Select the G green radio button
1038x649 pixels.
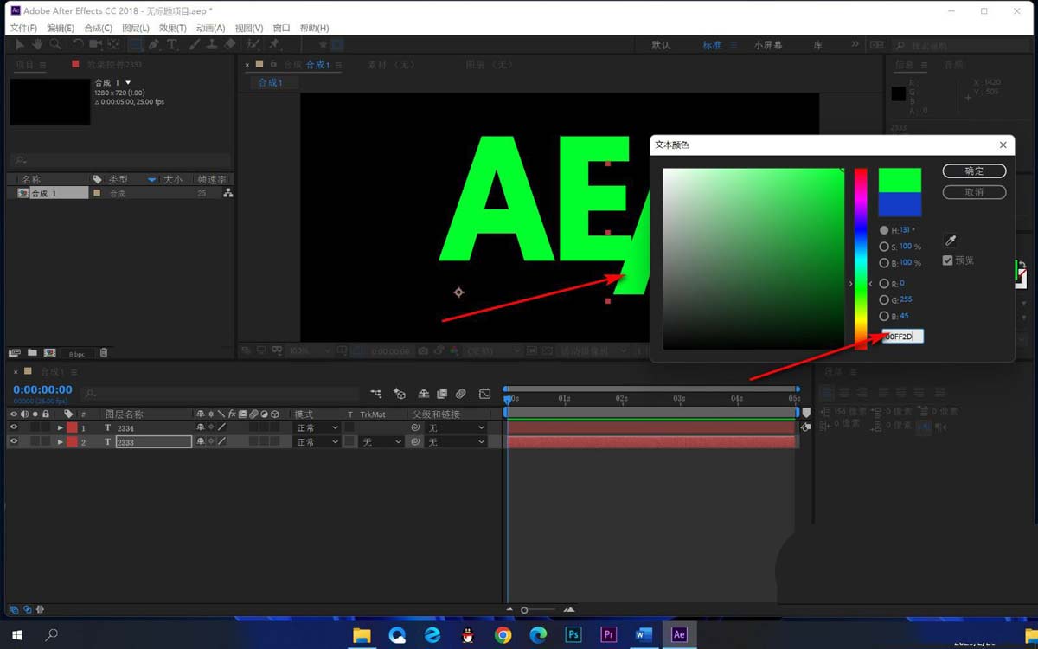point(884,299)
